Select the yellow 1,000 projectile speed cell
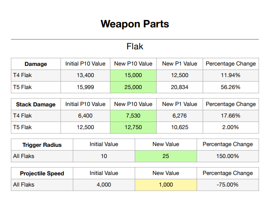Viewport: 271px width, 205px height. (x=166, y=185)
